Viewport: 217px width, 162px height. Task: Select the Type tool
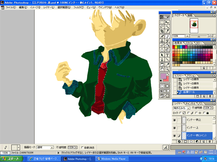[167, 55]
